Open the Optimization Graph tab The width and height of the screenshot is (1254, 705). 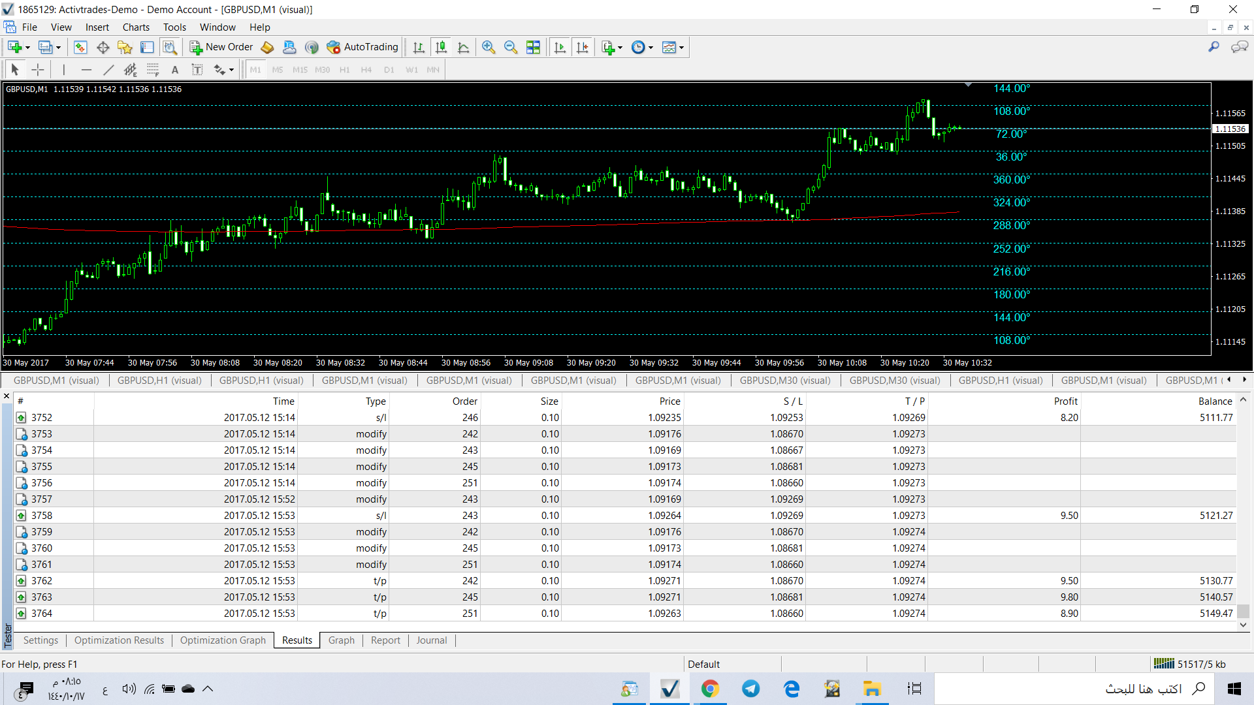click(223, 640)
